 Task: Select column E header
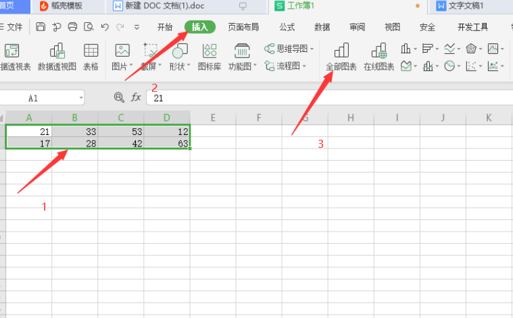213,117
